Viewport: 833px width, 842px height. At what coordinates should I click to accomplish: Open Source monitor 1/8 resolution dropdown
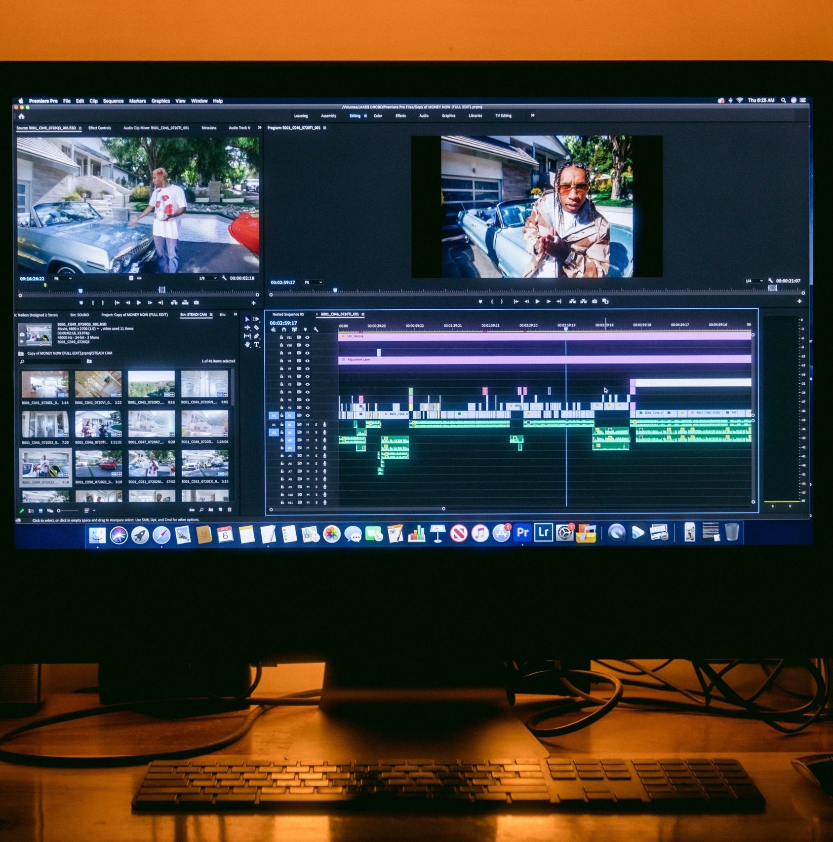pos(208,278)
